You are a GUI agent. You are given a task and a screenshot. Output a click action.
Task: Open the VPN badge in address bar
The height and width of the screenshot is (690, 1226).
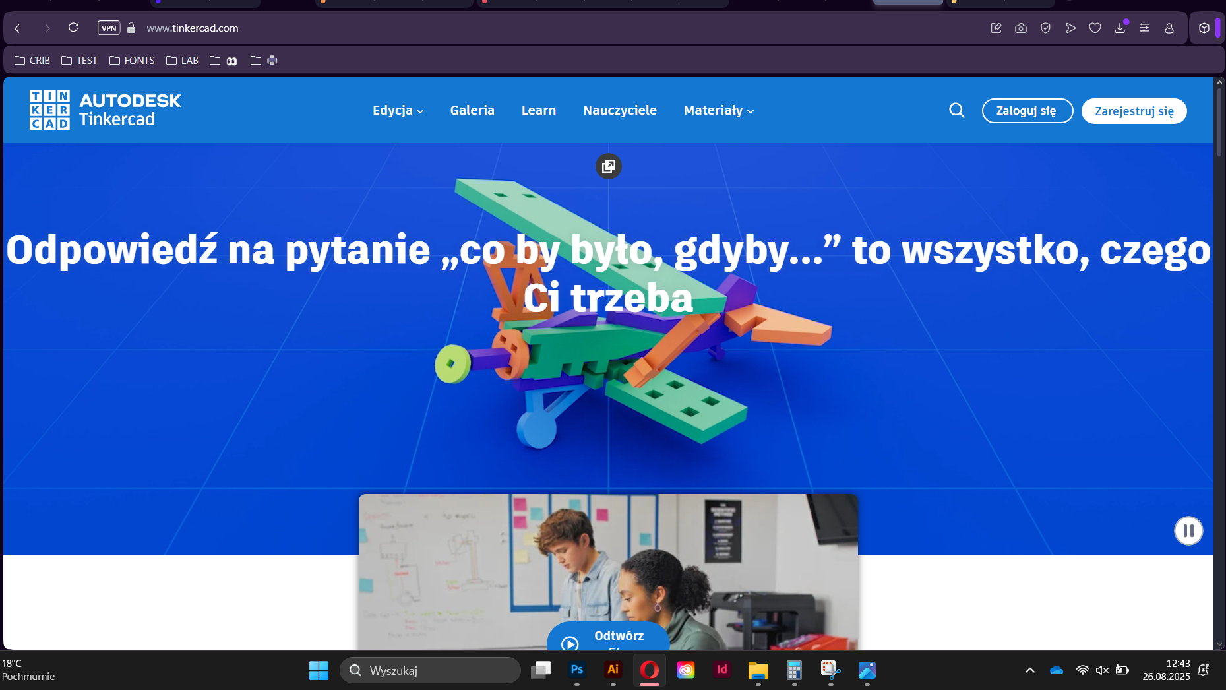click(x=109, y=28)
